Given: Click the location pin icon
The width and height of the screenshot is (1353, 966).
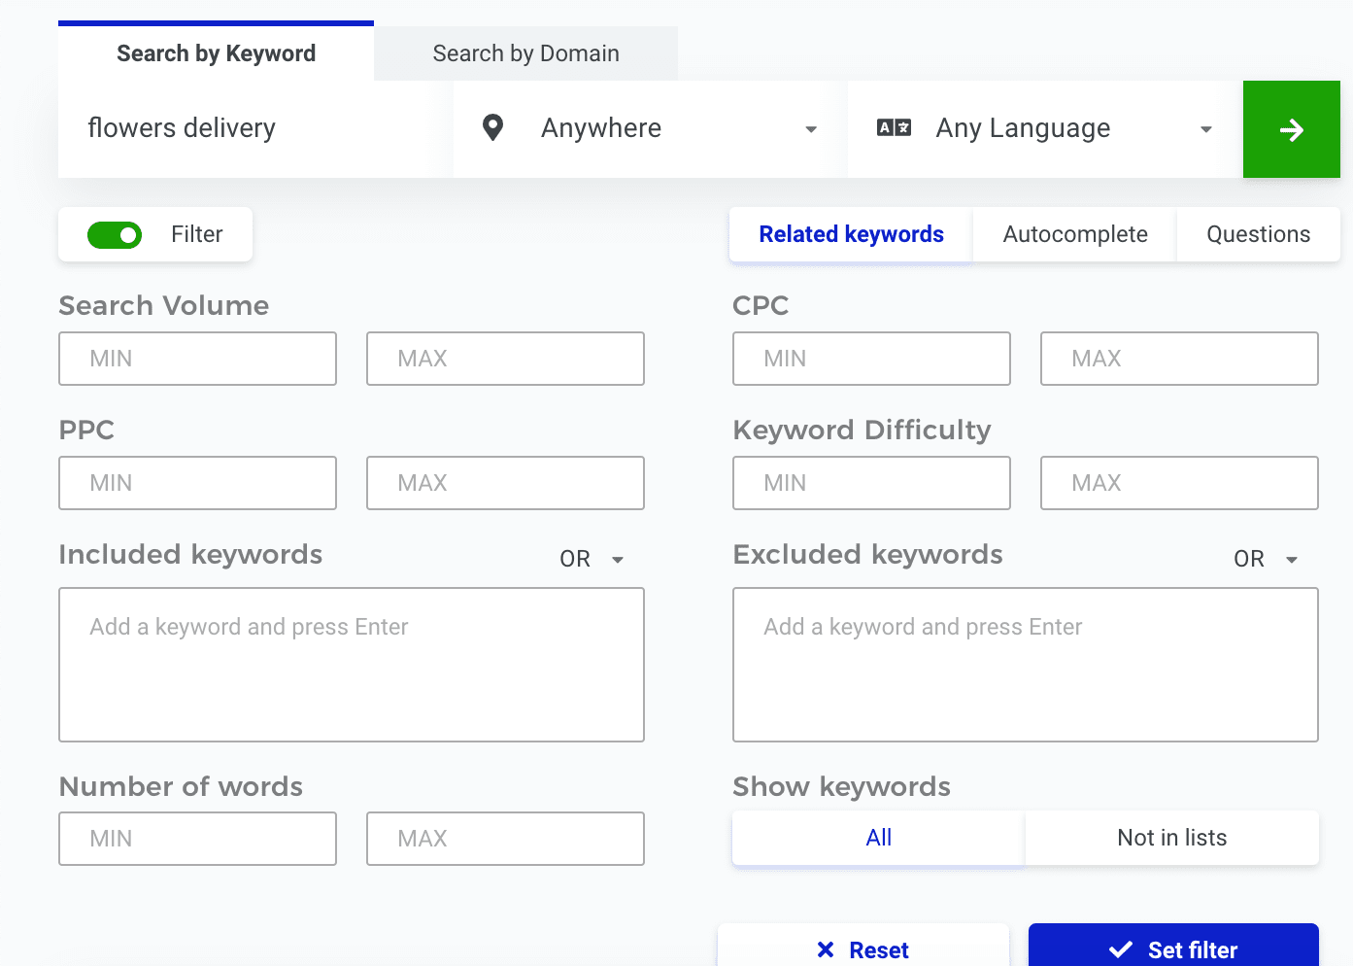Looking at the screenshot, I should [x=493, y=128].
